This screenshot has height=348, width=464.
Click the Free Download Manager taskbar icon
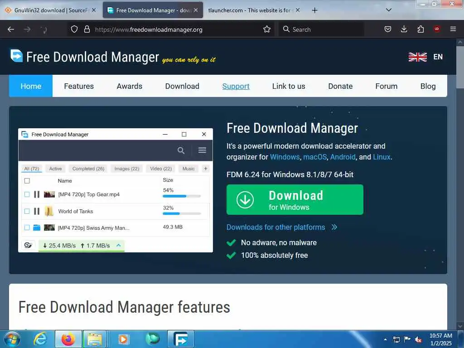tap(181, 339)
